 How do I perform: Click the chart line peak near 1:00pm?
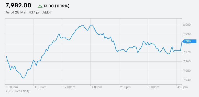coord(91,25)
